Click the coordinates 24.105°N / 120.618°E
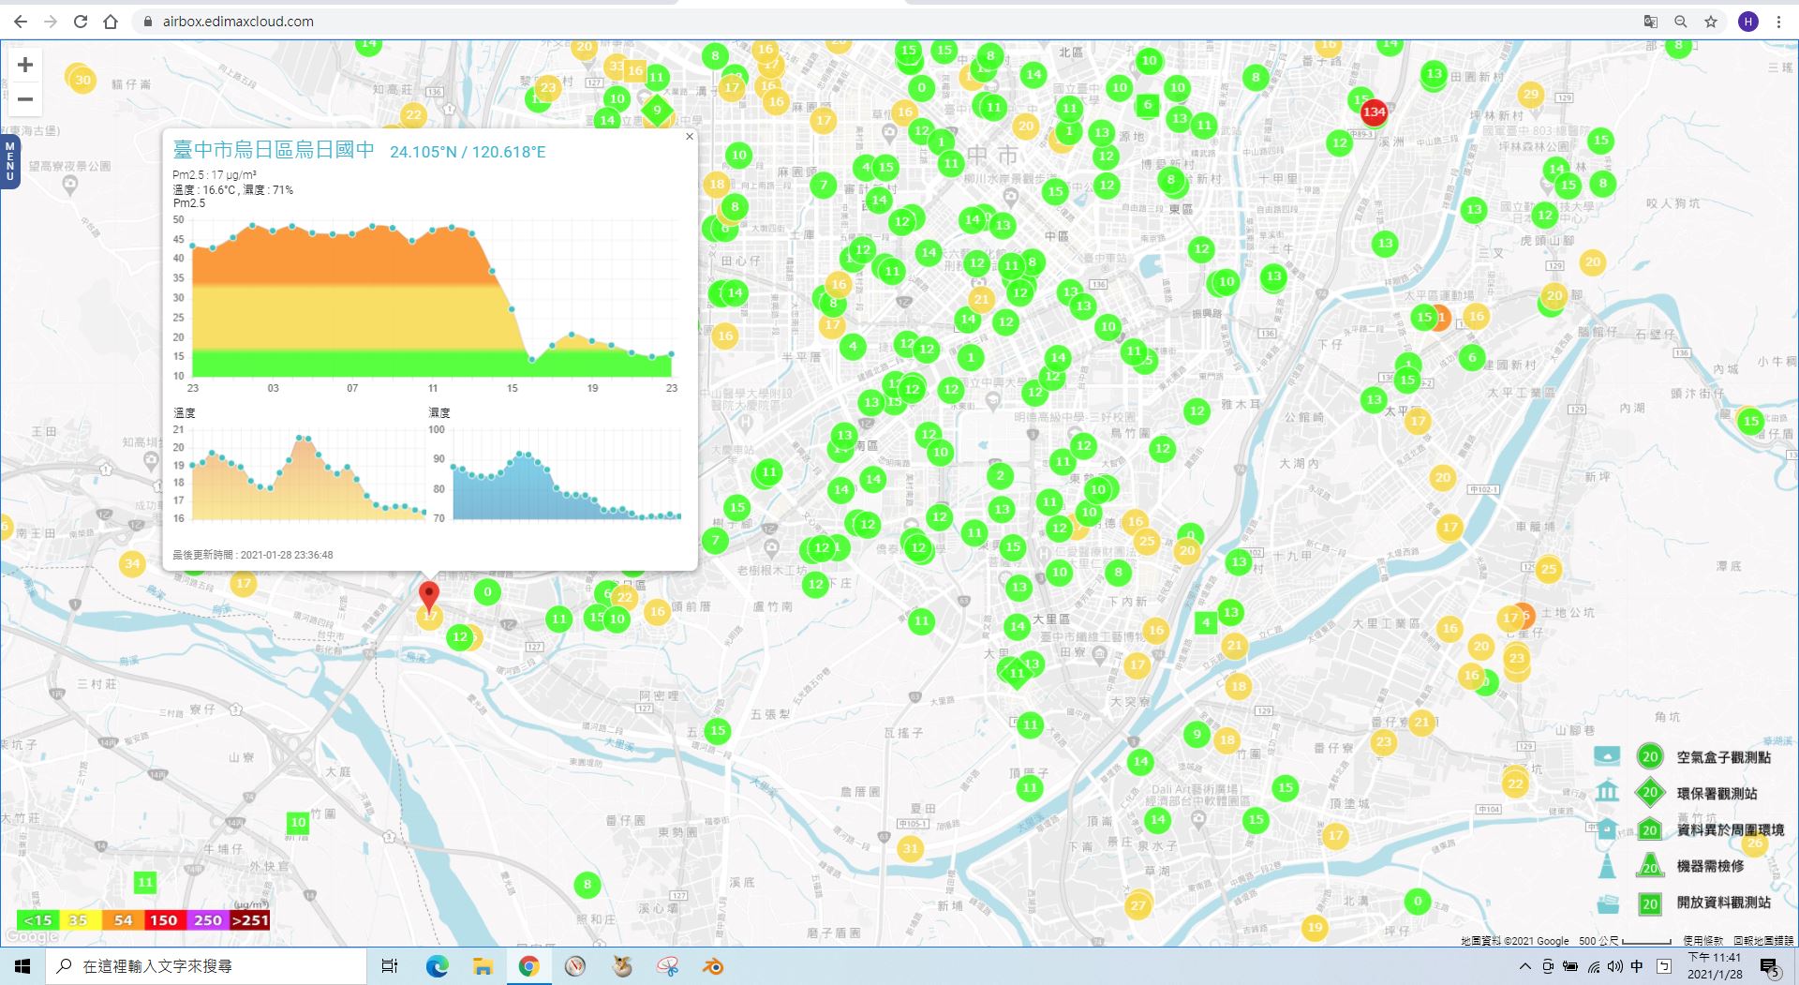 pos(468,152)
